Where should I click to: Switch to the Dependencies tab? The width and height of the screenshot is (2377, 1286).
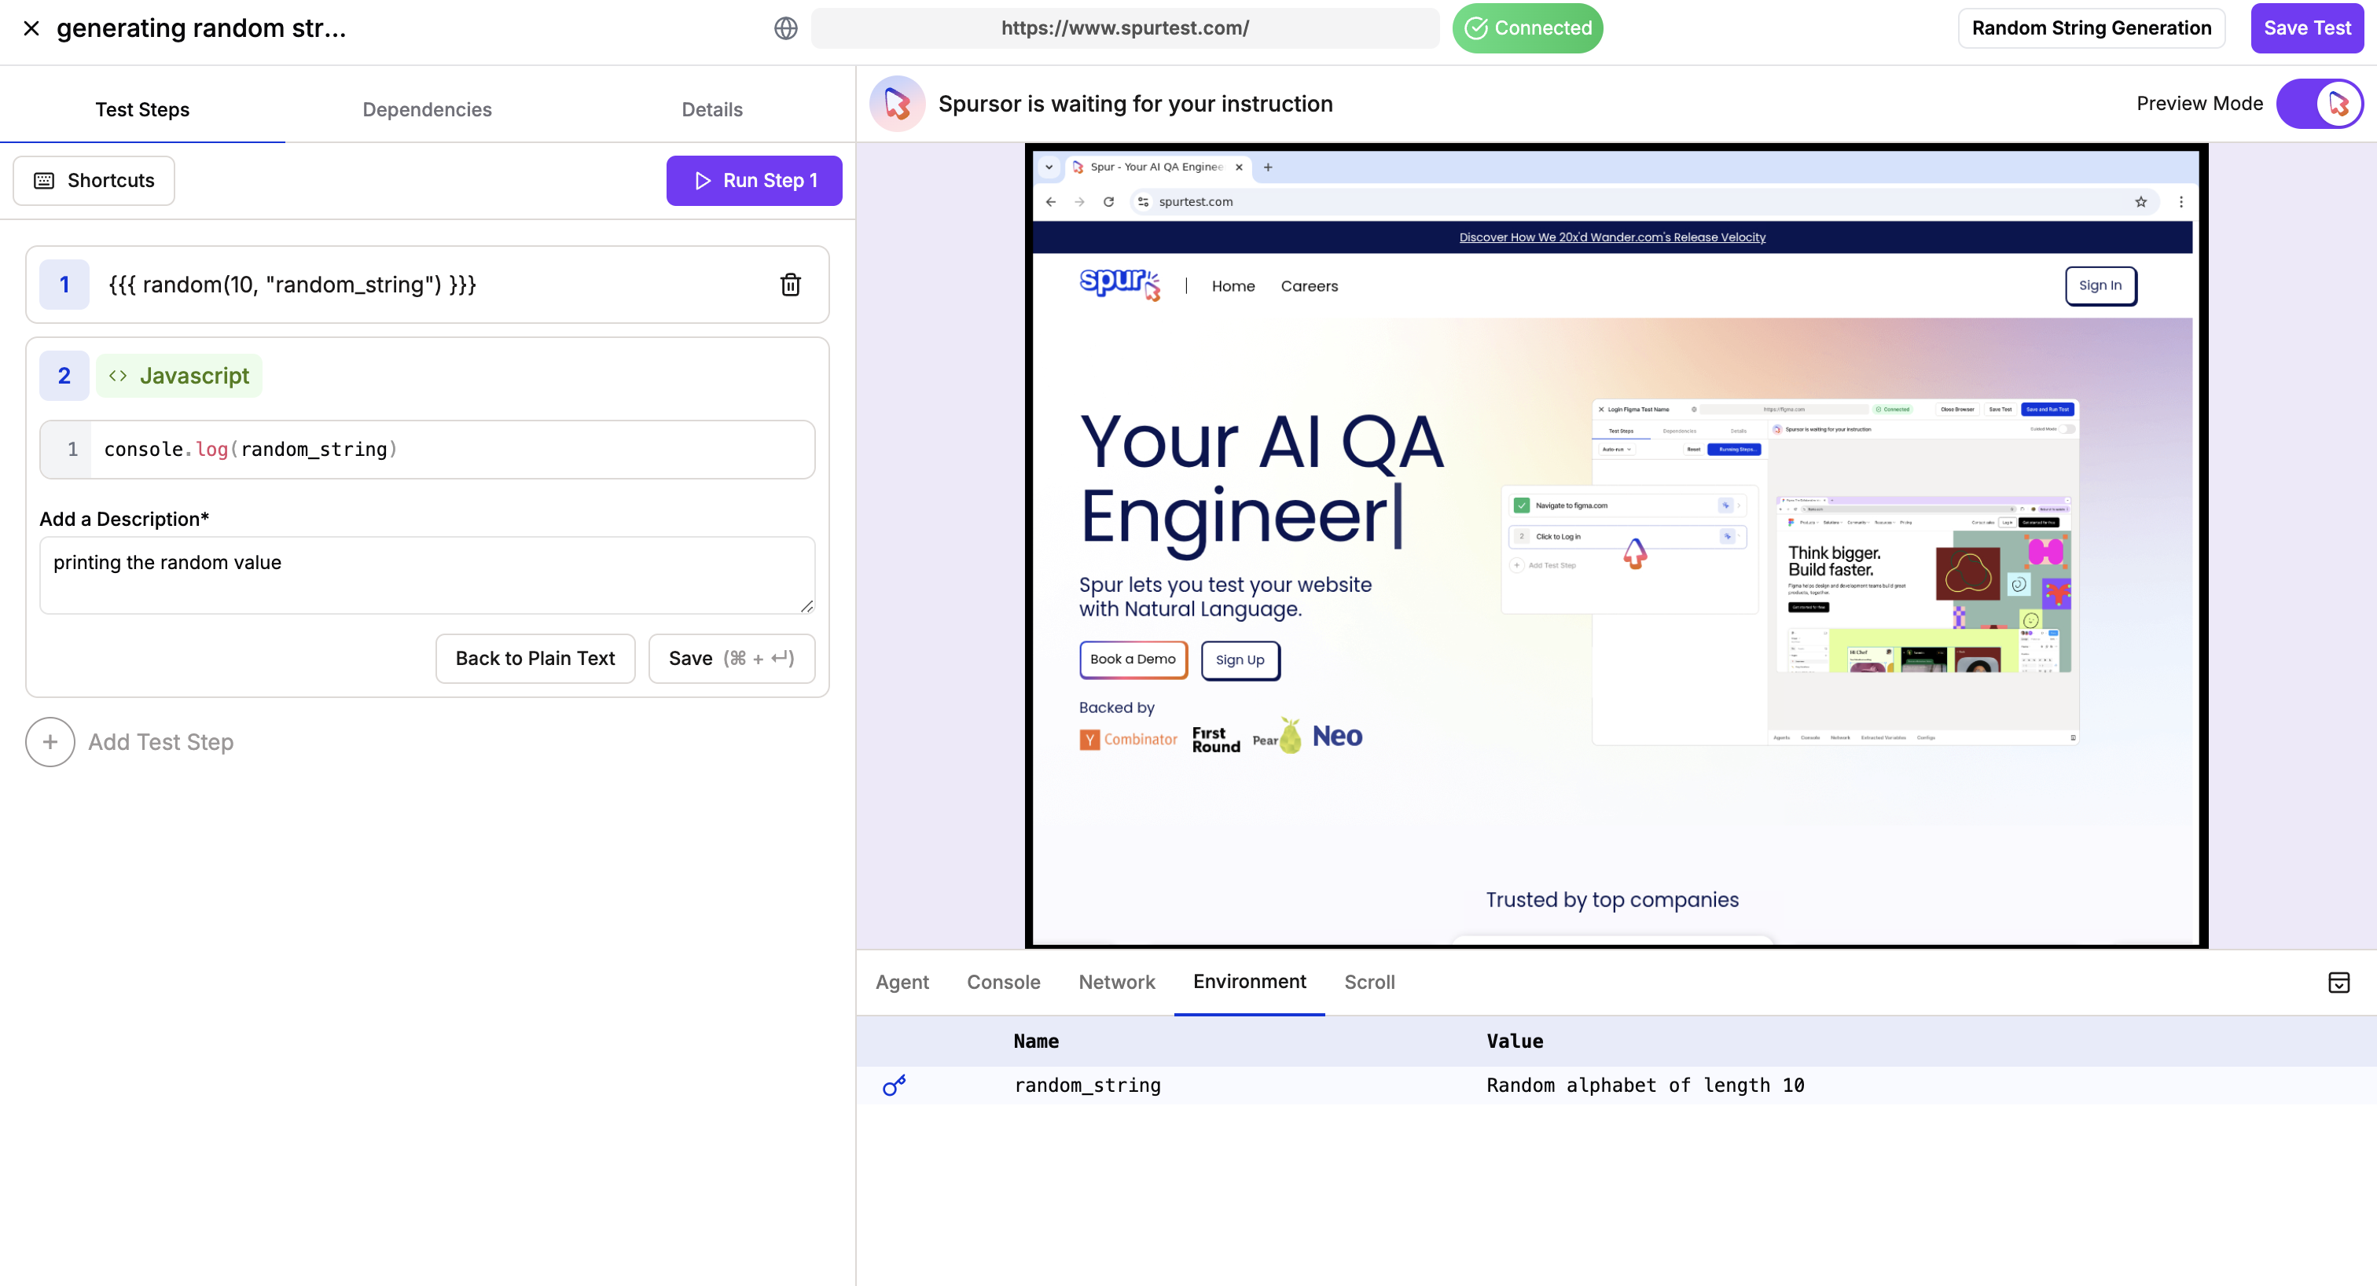[x=426, y=110]
